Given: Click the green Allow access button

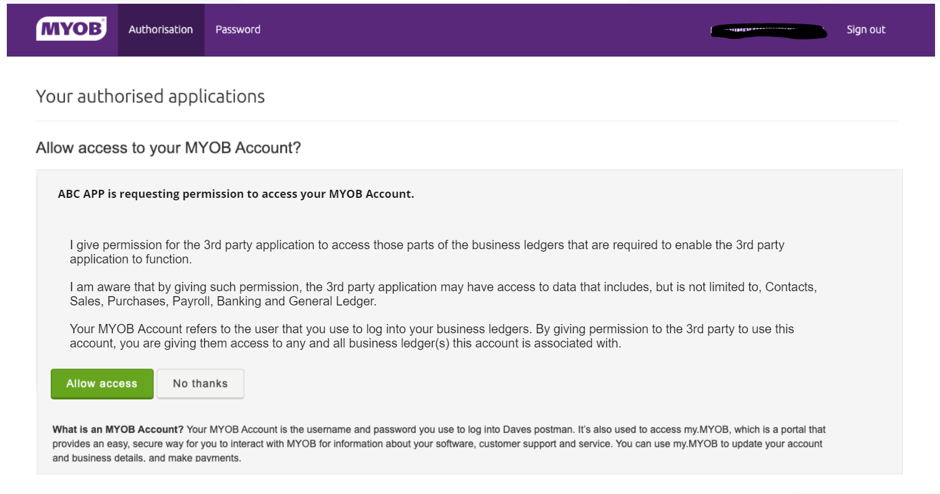Looking at the screenshot, I should point(102,384).
